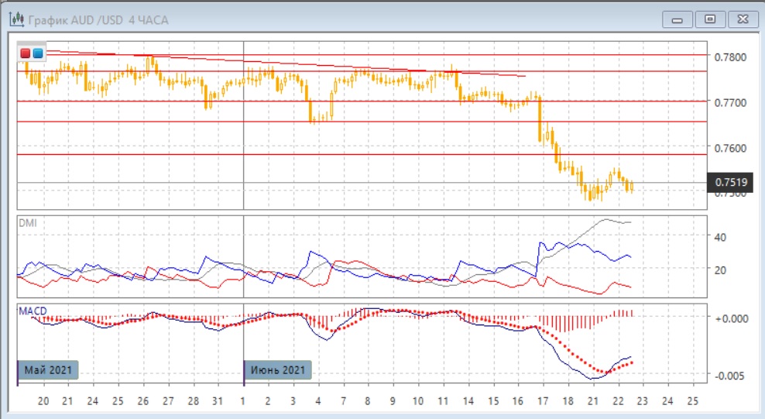Click date 26 on the time axis
This screenshot has height=419, width=765.
(143, 401)
